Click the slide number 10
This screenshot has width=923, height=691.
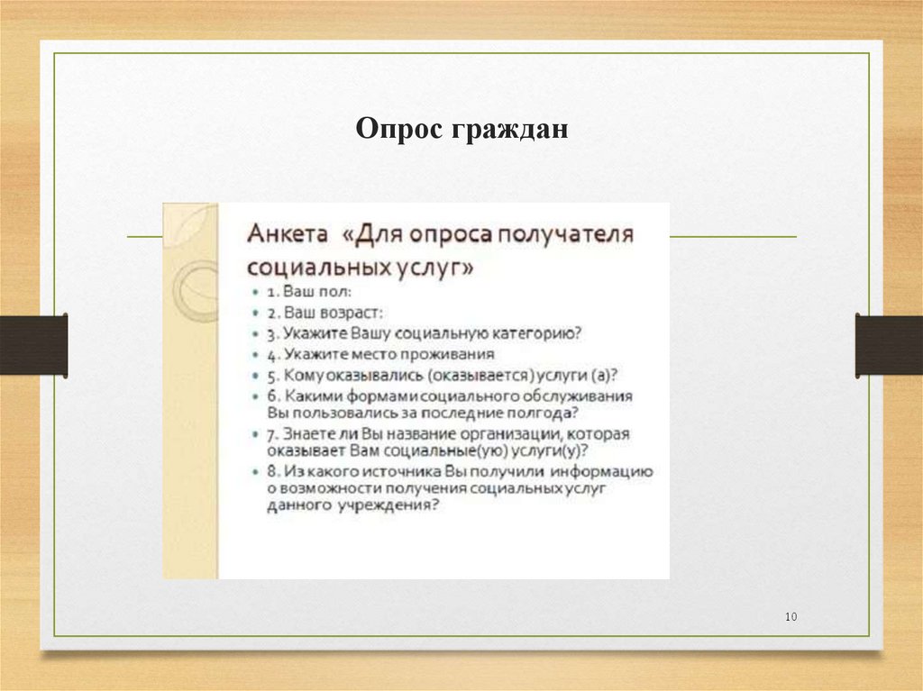pos(791,617)
